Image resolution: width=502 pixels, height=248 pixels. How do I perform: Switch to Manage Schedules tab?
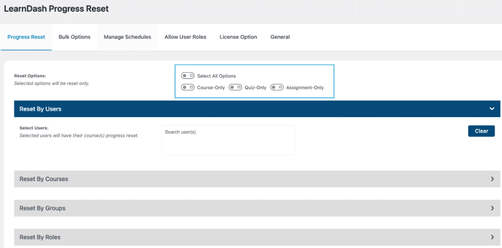(x=128, y=37)
